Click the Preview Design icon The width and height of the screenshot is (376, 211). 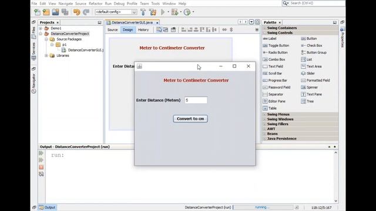tap(173, 30)
